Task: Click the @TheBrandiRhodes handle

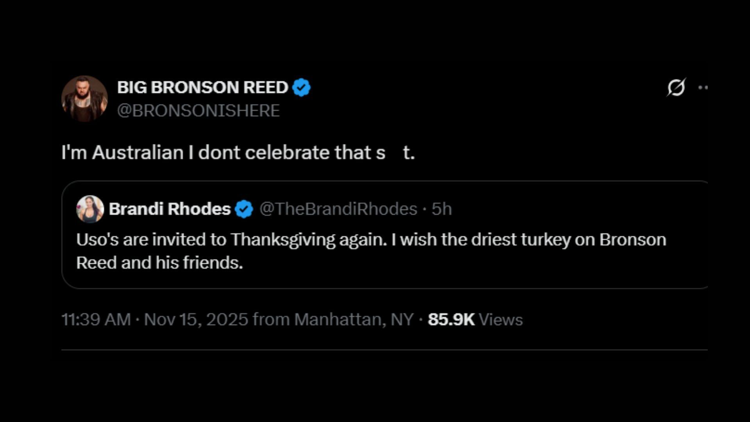Action: (x=342, y=209)
